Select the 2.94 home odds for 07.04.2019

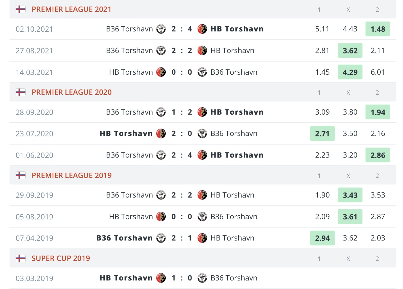tap(322, 238)
